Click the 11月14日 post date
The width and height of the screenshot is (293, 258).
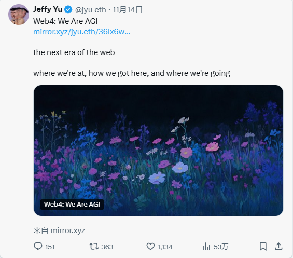click(x=128, y=10)
